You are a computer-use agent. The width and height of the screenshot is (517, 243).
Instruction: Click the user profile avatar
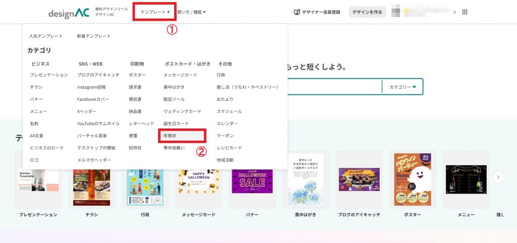click(x=395, y=12)
